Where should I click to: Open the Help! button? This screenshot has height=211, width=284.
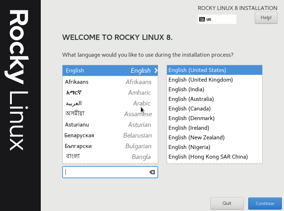(266, 18)
